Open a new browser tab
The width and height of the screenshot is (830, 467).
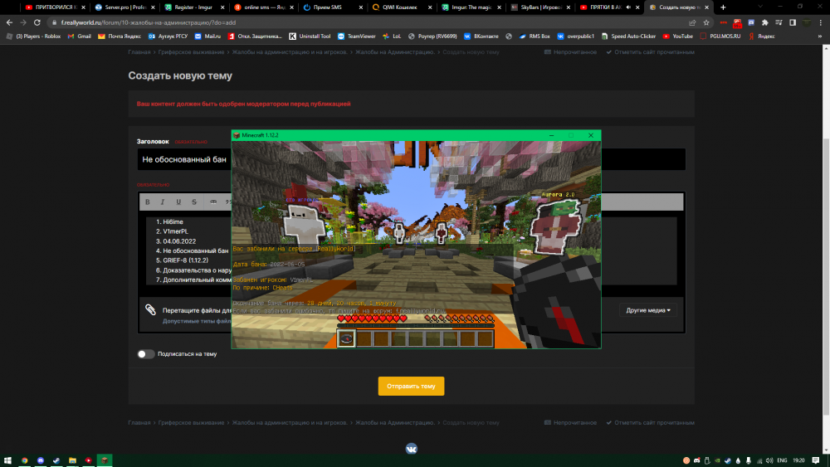723,7
